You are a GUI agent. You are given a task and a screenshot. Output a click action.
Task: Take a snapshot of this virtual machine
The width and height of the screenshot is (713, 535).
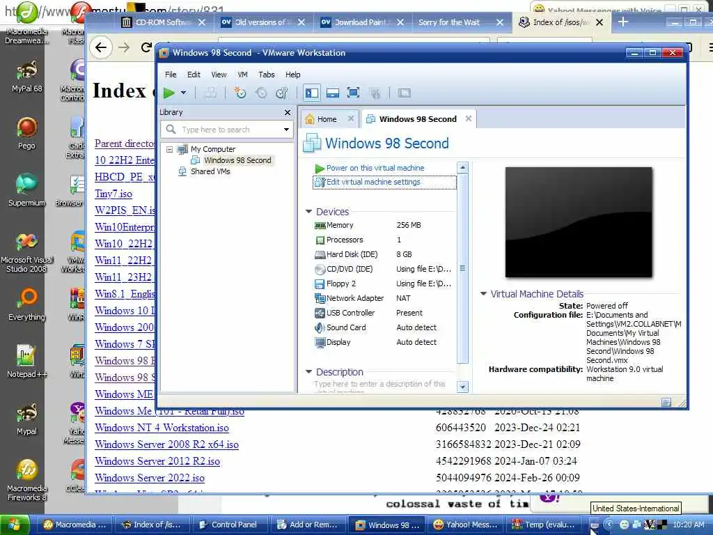240,93
